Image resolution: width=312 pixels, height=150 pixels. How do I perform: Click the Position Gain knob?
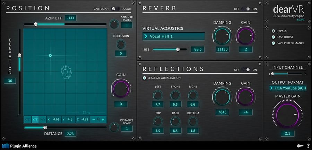pyautogui.click(x=121, y=88)
